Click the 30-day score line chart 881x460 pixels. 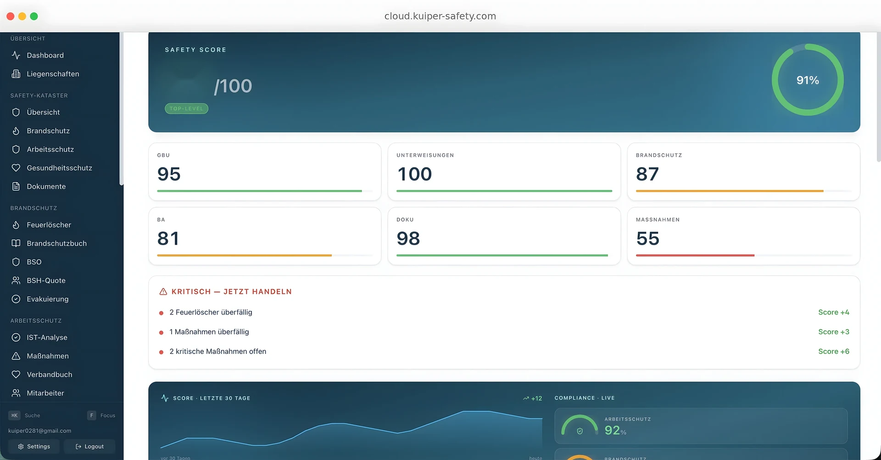(351, 430)
